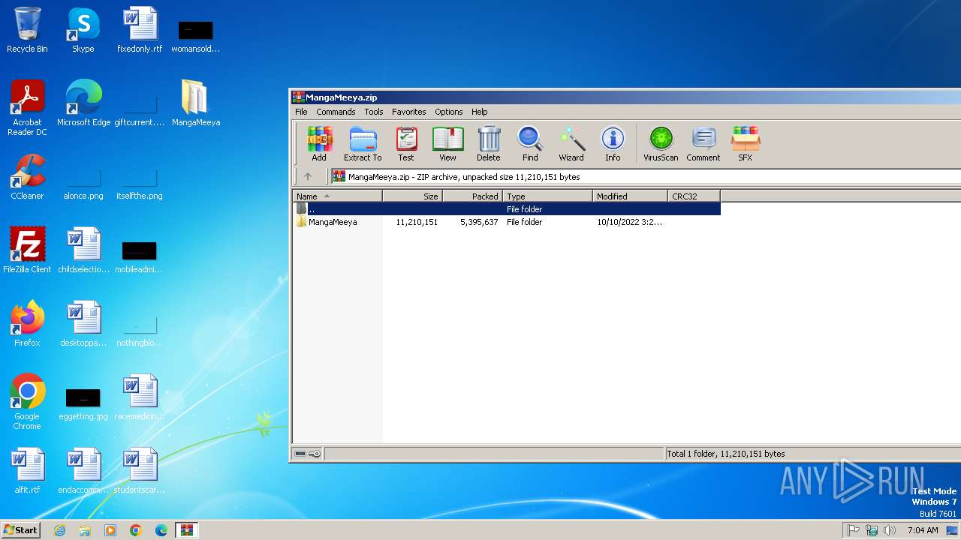The height and width of the screenshot is (540, 961).
Task: Select the Skype desktop shortcut
Action: point(83,30)
